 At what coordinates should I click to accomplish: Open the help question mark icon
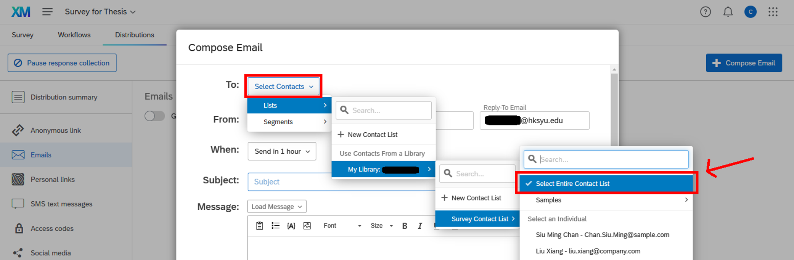click(705, 12)
